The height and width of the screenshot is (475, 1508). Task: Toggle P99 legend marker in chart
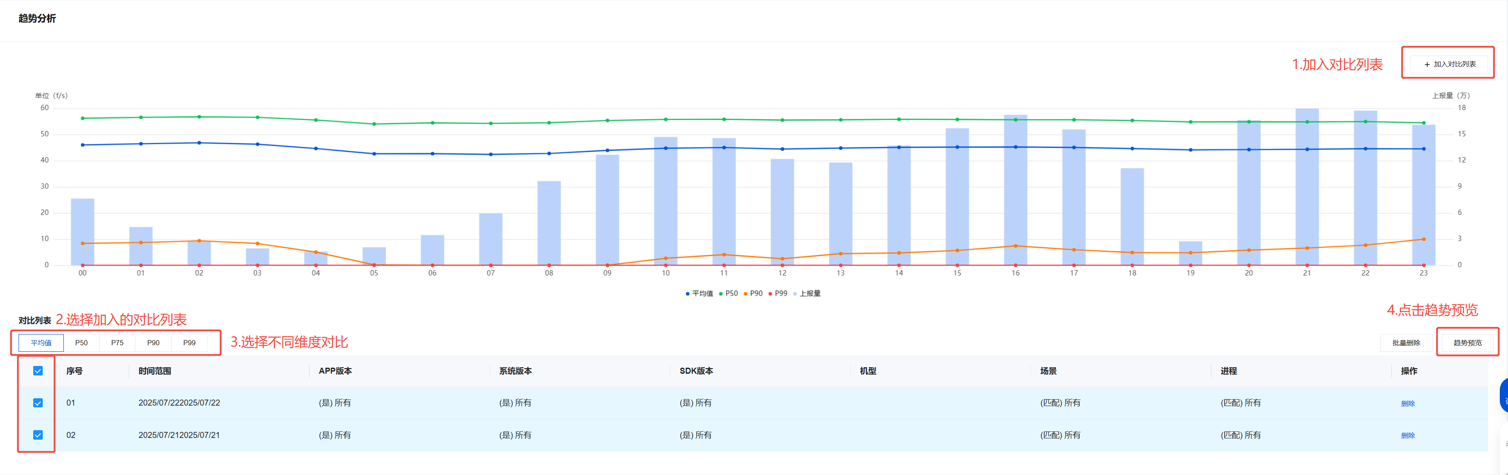(x=770, y=294)
